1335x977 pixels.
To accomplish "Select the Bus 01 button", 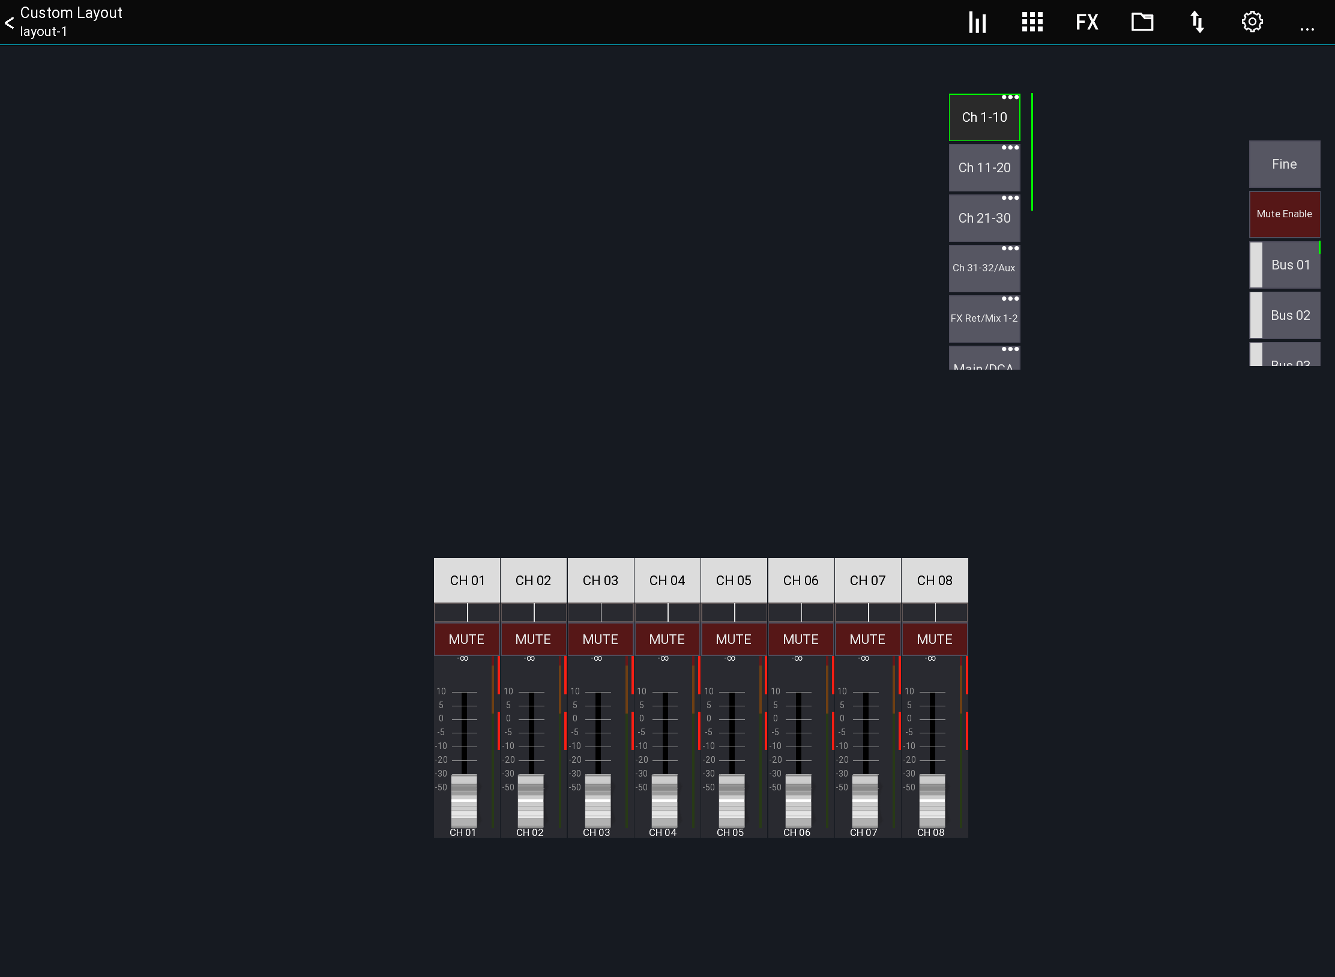I will click(x=1288, y=265).
